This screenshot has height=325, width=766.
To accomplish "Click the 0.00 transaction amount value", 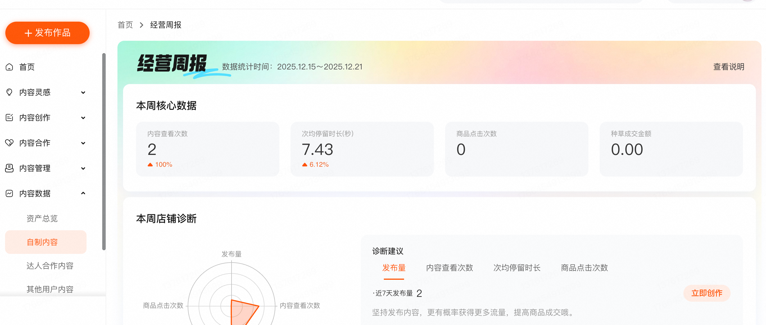I will click(627, 149).
